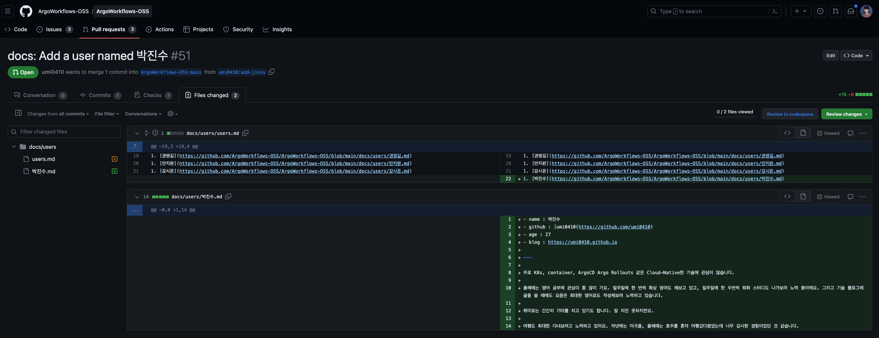Viewport: 879px width, 338px height.
Task: Click the Edit title button
Action: point(831,55)
